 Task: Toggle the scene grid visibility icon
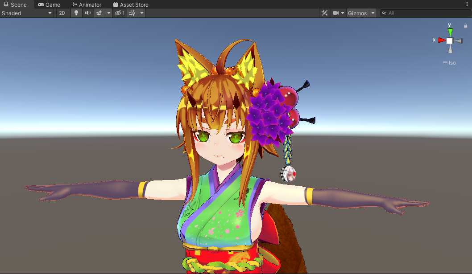(132, 13)
